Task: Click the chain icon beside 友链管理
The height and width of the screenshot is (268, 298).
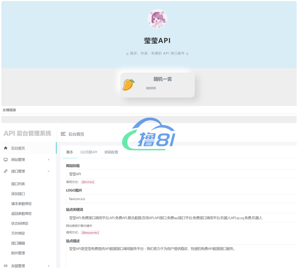Action: pyautogui.click(x=6, y=266)
